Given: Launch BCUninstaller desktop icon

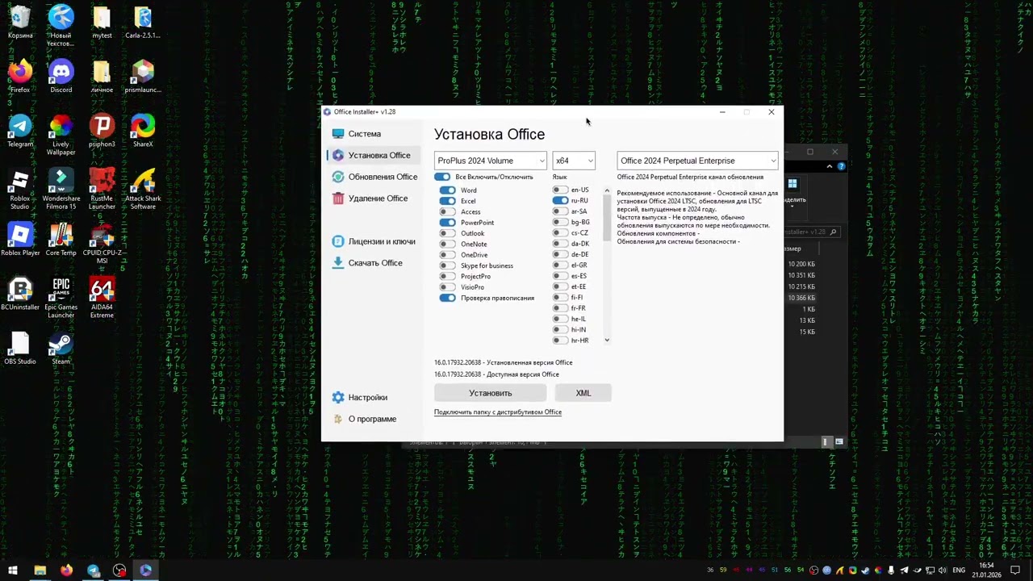Looking at the screenshot, I should pos(20,294).
